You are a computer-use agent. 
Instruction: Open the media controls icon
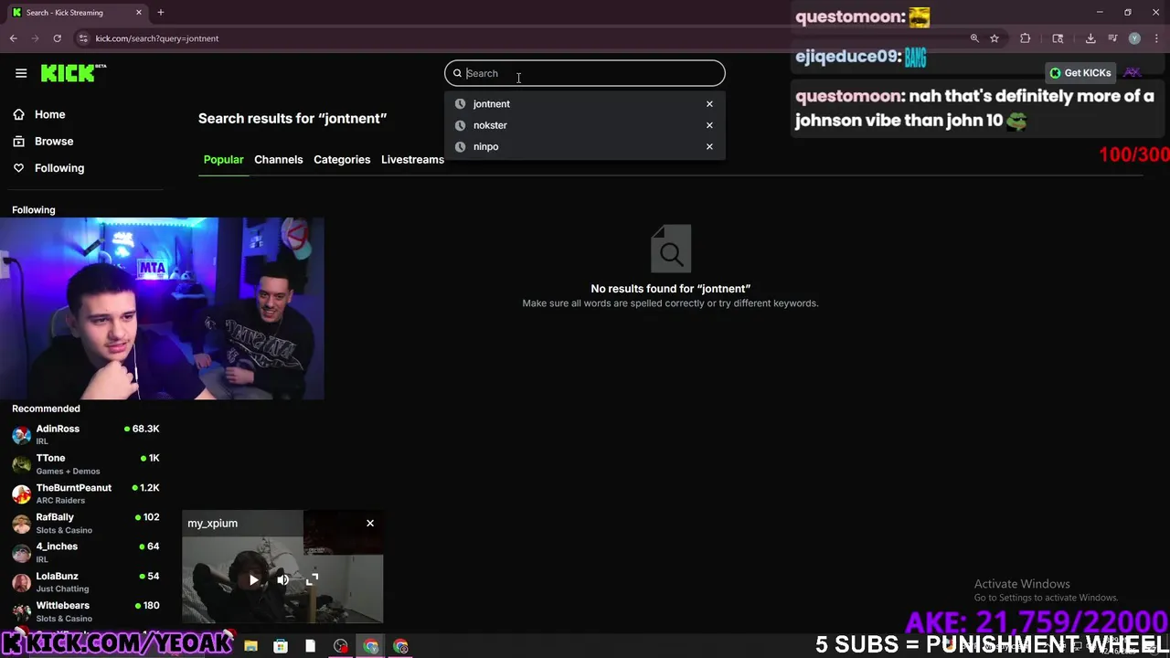(x=1112, y=38)
